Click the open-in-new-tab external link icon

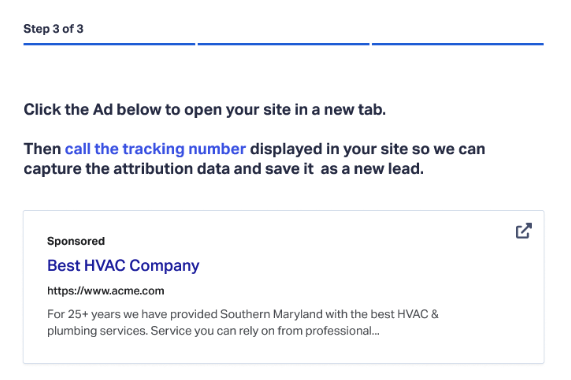pos(523,231)
